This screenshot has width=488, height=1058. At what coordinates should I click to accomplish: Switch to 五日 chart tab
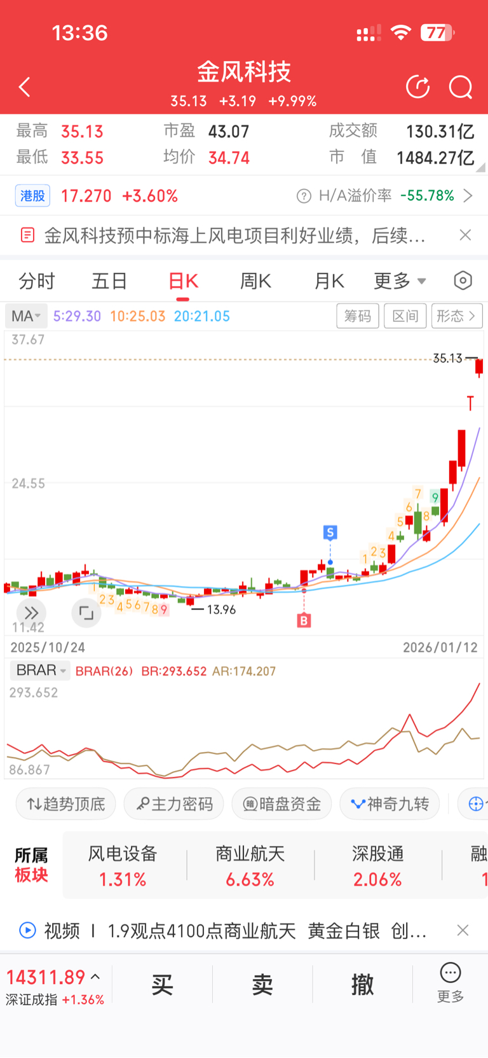pos(110,281)
